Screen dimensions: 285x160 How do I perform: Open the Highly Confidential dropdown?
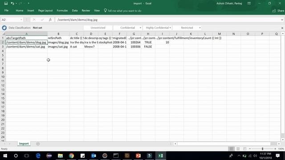170,28
